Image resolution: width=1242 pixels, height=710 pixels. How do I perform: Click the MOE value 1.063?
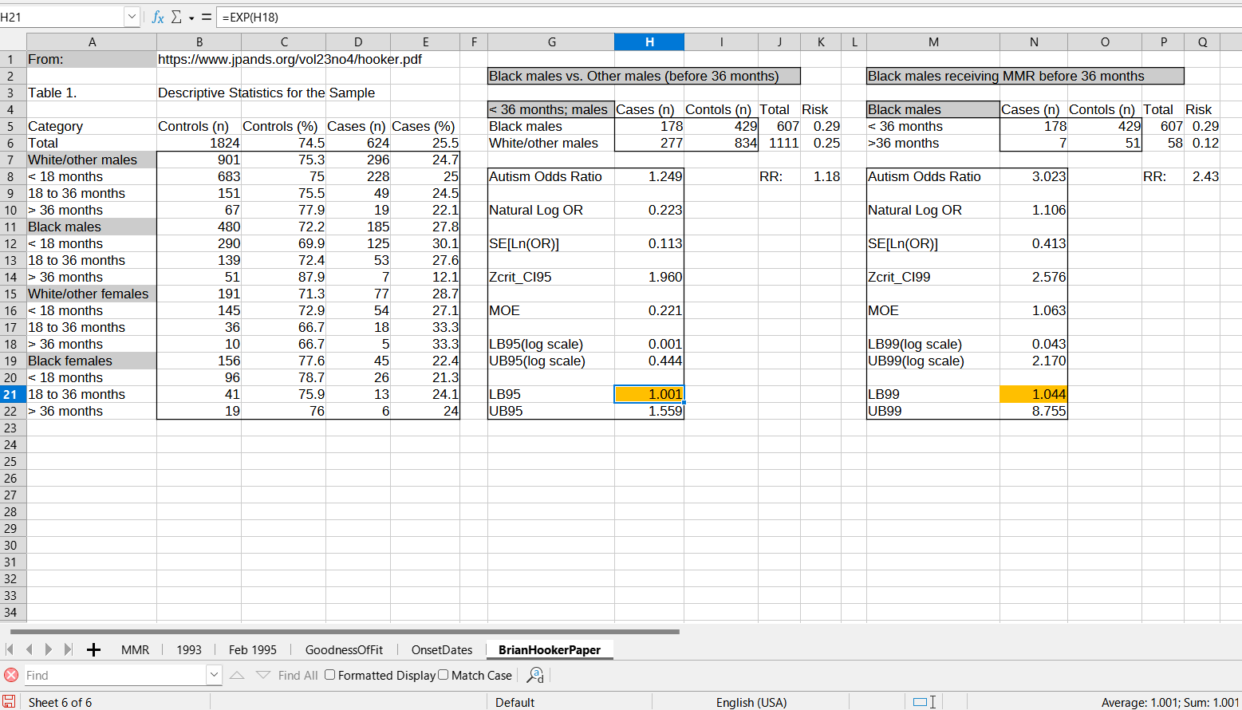pyautogui.click(x=1034, y=310)
